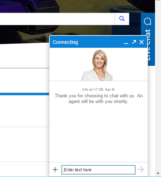
Task: Click the scrollbar down arrow
Action: [158, 173]
